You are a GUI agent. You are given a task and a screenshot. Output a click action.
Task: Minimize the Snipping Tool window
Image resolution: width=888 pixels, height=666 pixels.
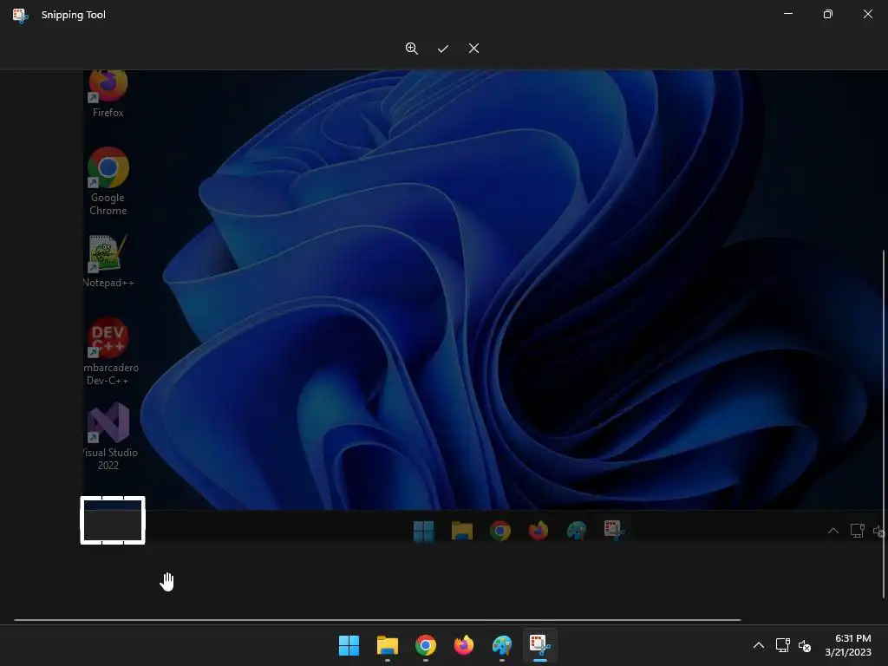(x=788, y=14)
